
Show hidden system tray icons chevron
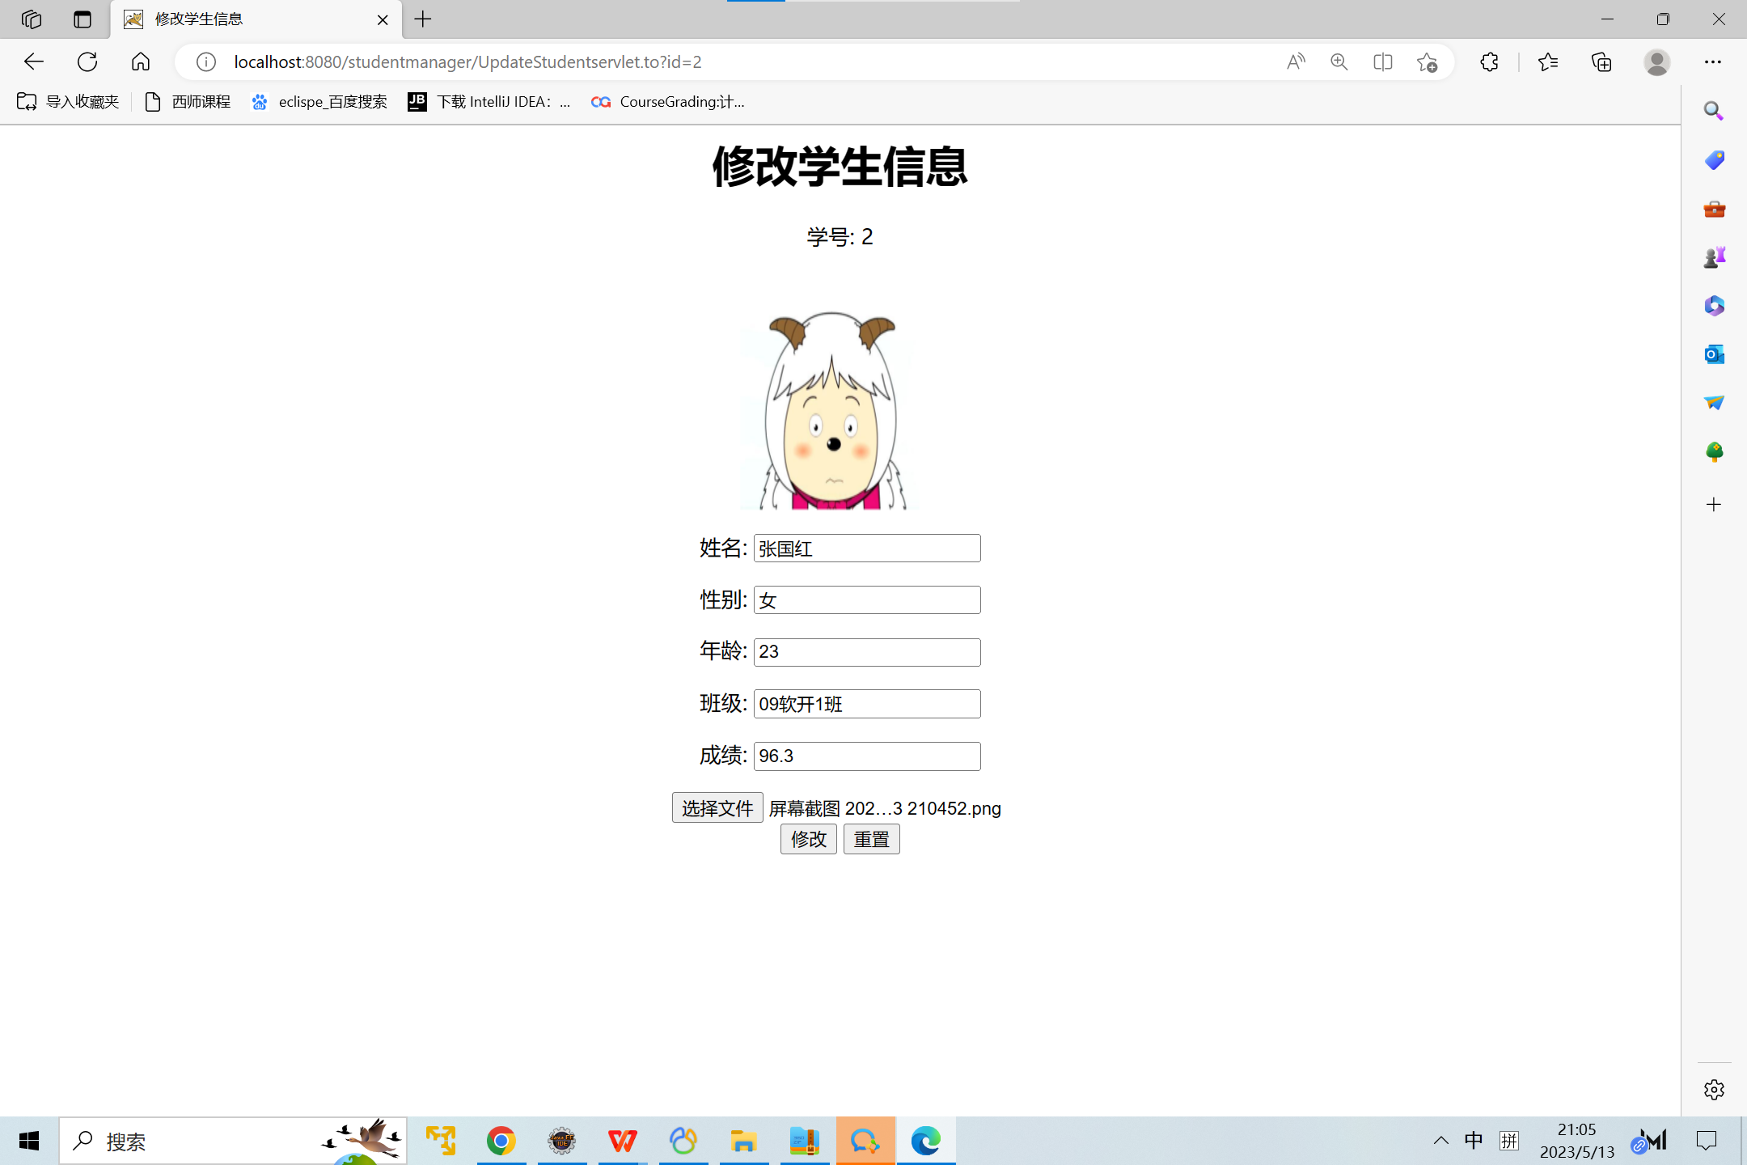click(x=1441, y=1141)
